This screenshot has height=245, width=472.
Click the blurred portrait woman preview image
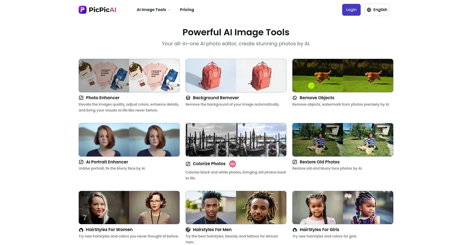click(x=129, y=140)
